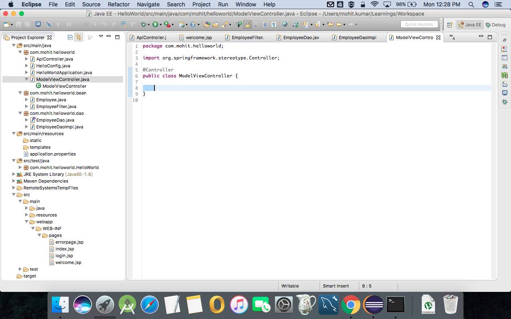511x319 pixels.
Task: Click the Back navigation arrow on the toolbar
Action: pyautogui.click(x=339, y=24)
